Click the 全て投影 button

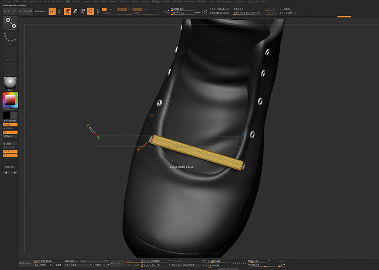tap(10, 144)
